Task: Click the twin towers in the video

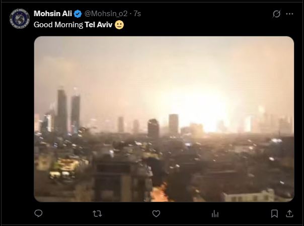Action: [68, 111]
